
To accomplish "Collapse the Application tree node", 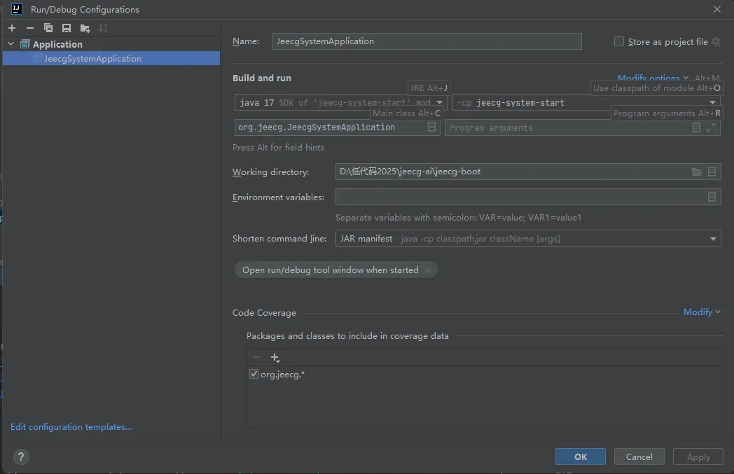I will 11,44.
